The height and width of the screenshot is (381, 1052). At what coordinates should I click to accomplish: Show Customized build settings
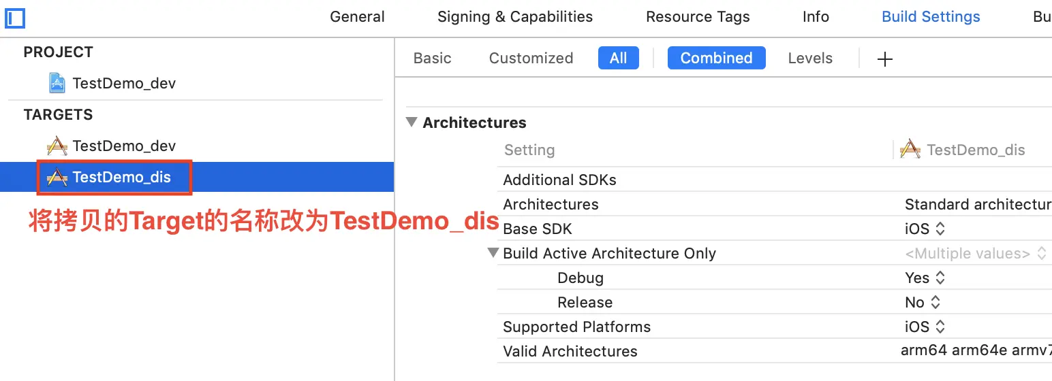point(531,58)
